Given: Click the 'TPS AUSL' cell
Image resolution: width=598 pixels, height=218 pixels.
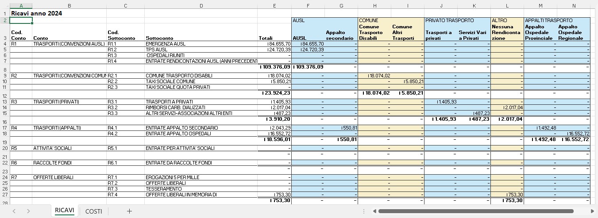Looking at the screenshot, I should click(201, 50).
